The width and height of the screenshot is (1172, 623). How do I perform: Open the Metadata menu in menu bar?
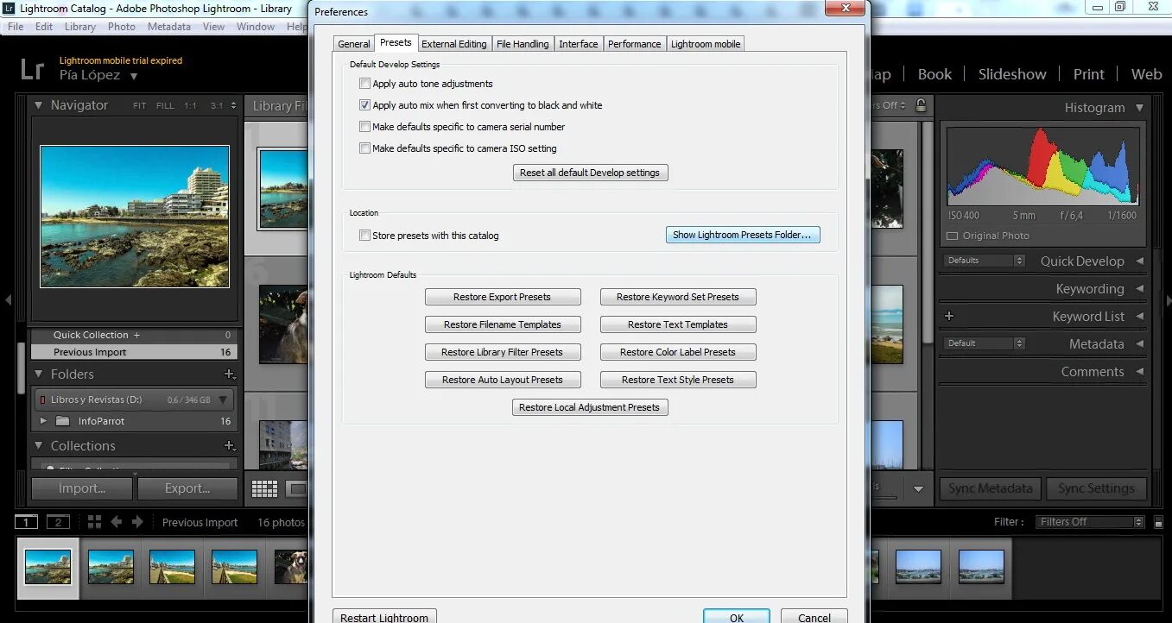(x=169, y=27)
